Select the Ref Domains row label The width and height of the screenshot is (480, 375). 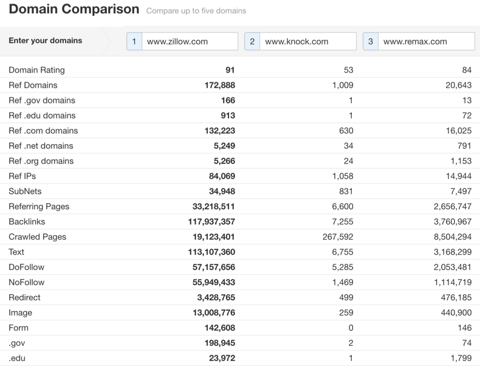(33, 85)
